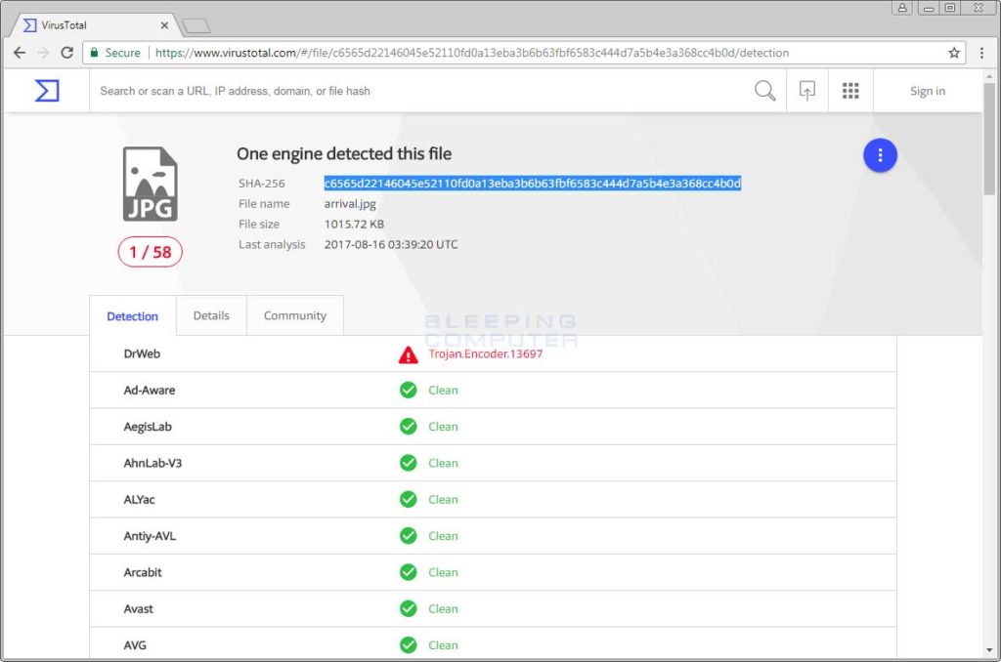Click the green check icon for AVG
This screenshot has height=662, width=1001.
408,644
